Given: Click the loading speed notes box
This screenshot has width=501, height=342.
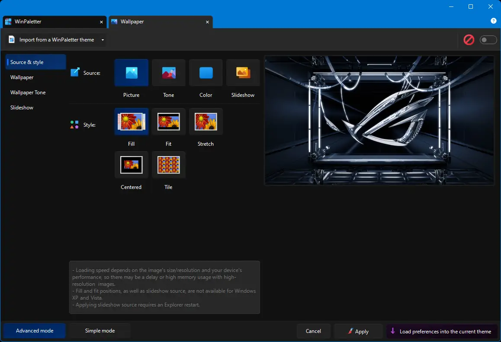Looking at the screenshot, I should point(164,287).
